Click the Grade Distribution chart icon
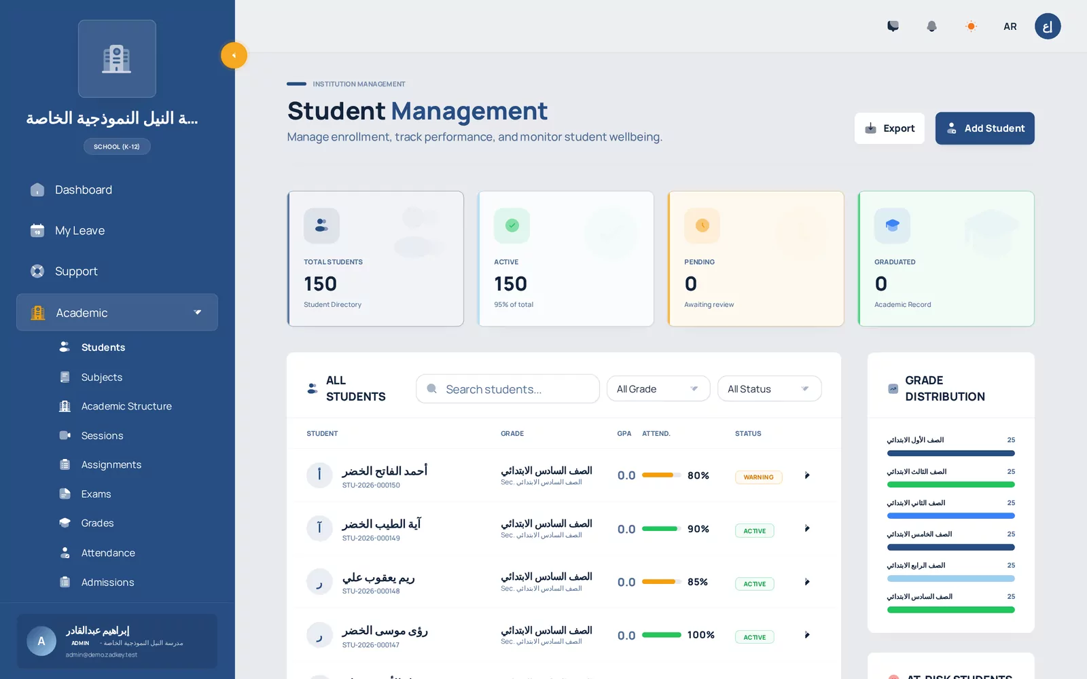Image resolution: width=1087 pixels, height=679 pixels. point(893,389)
